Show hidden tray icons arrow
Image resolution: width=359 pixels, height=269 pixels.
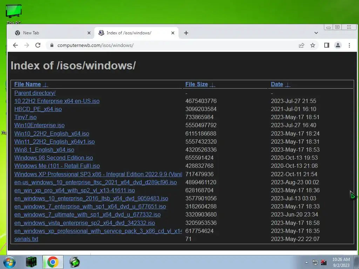[x=306, y=262]
